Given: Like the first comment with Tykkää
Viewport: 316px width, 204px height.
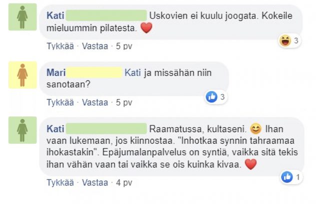Looking at the screenshot, I should click(60, 46).
